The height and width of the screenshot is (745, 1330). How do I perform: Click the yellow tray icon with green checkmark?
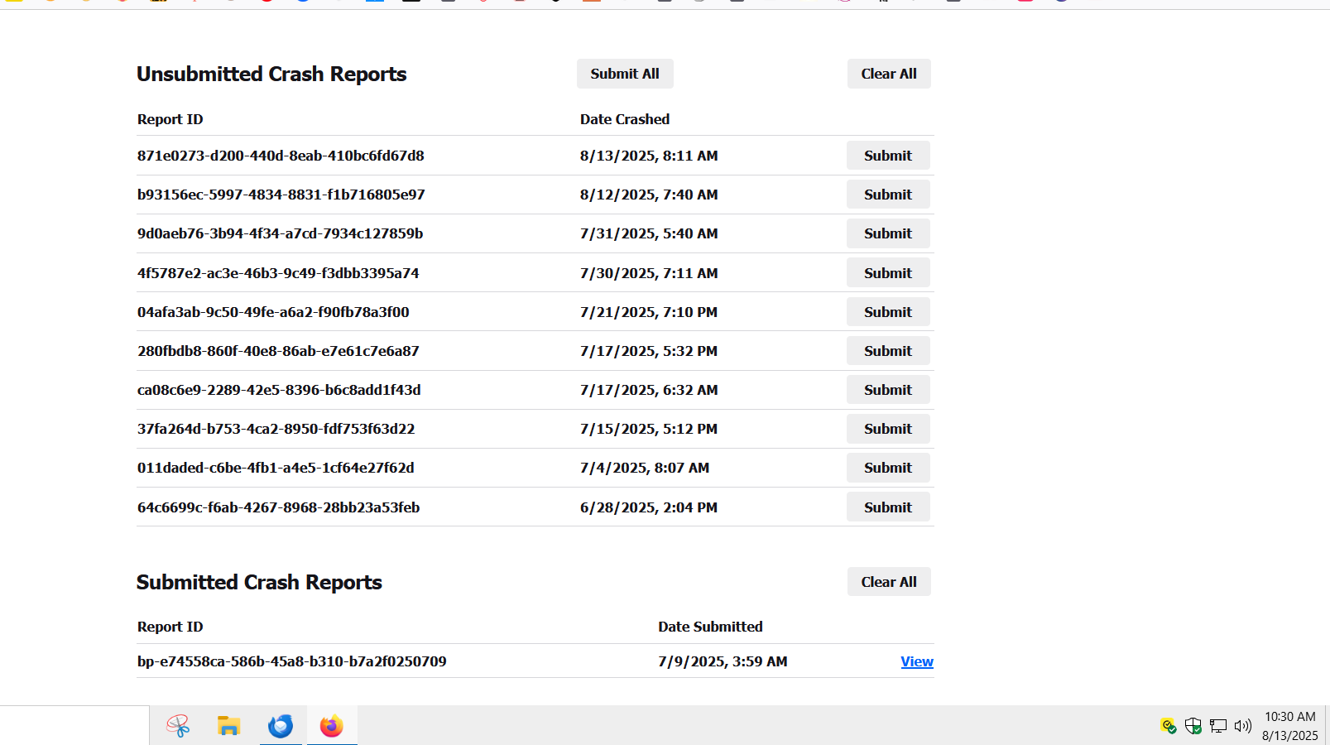coord(1168,726)
